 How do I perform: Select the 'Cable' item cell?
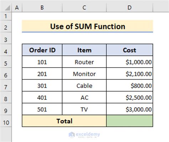click(84, 86)
